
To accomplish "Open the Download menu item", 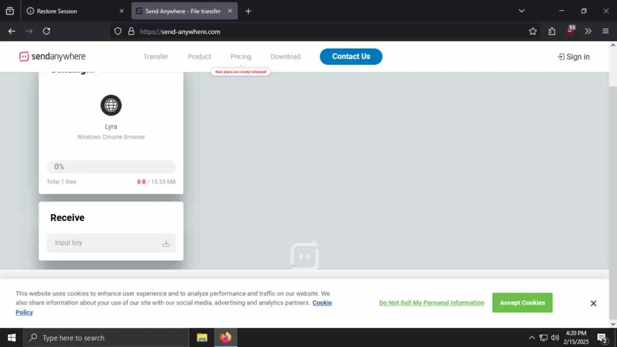I will point(285,56).
